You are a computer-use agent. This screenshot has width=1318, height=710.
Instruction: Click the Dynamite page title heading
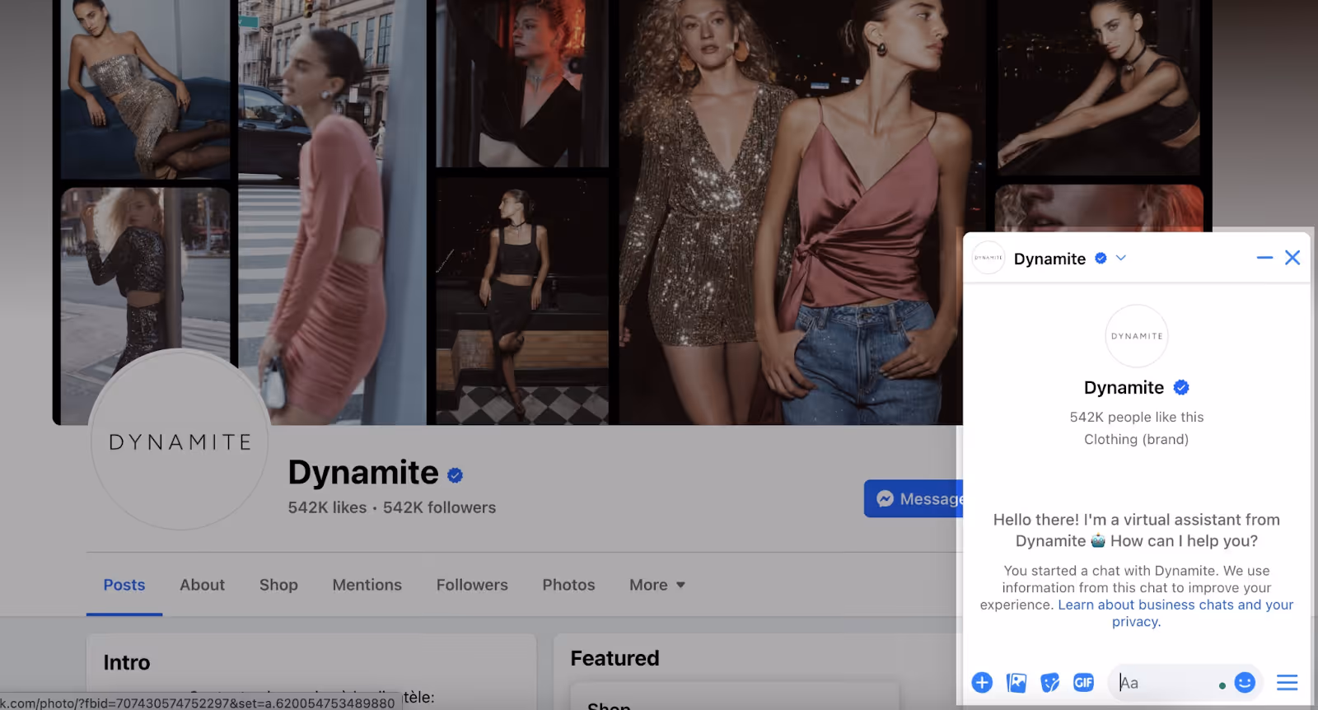363,473
